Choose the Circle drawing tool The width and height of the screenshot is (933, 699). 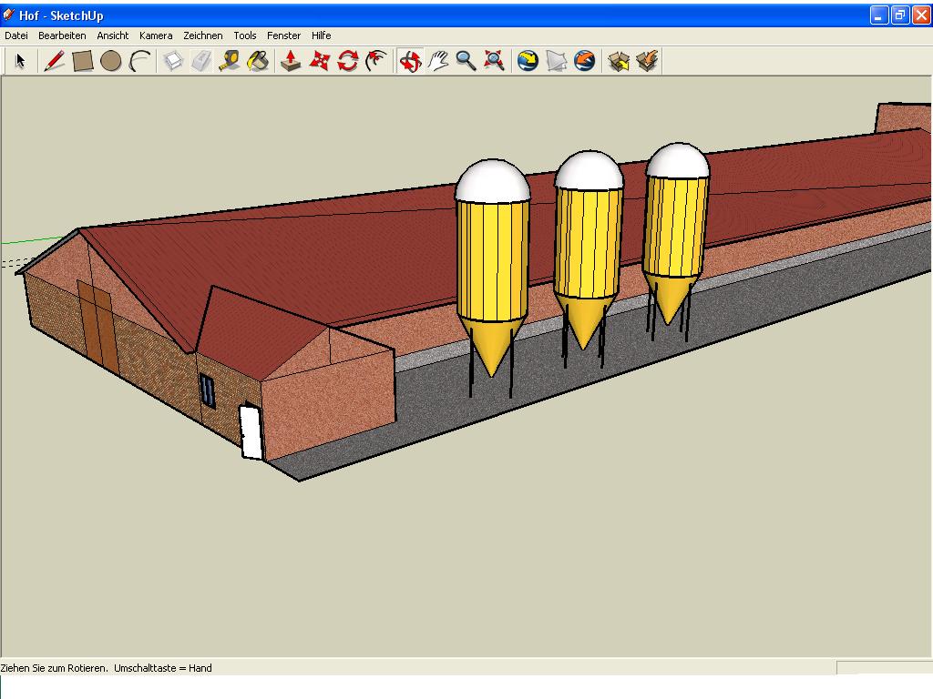(x=111, y=61)
